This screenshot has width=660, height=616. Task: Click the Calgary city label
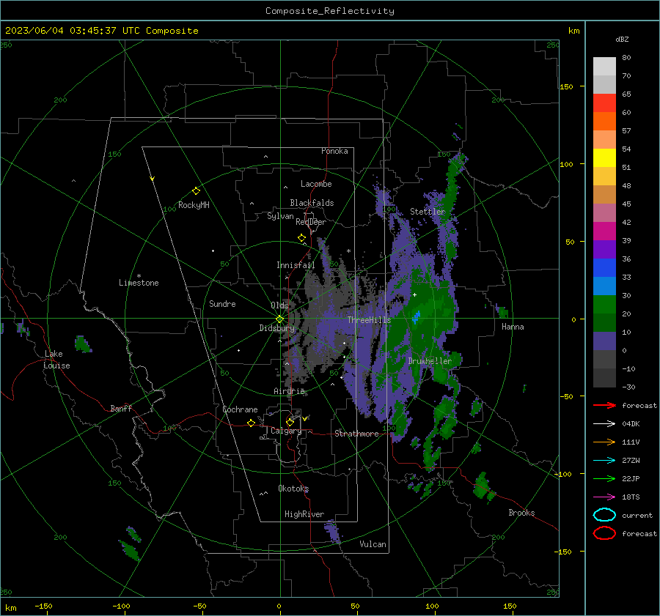tap(286, 431)
